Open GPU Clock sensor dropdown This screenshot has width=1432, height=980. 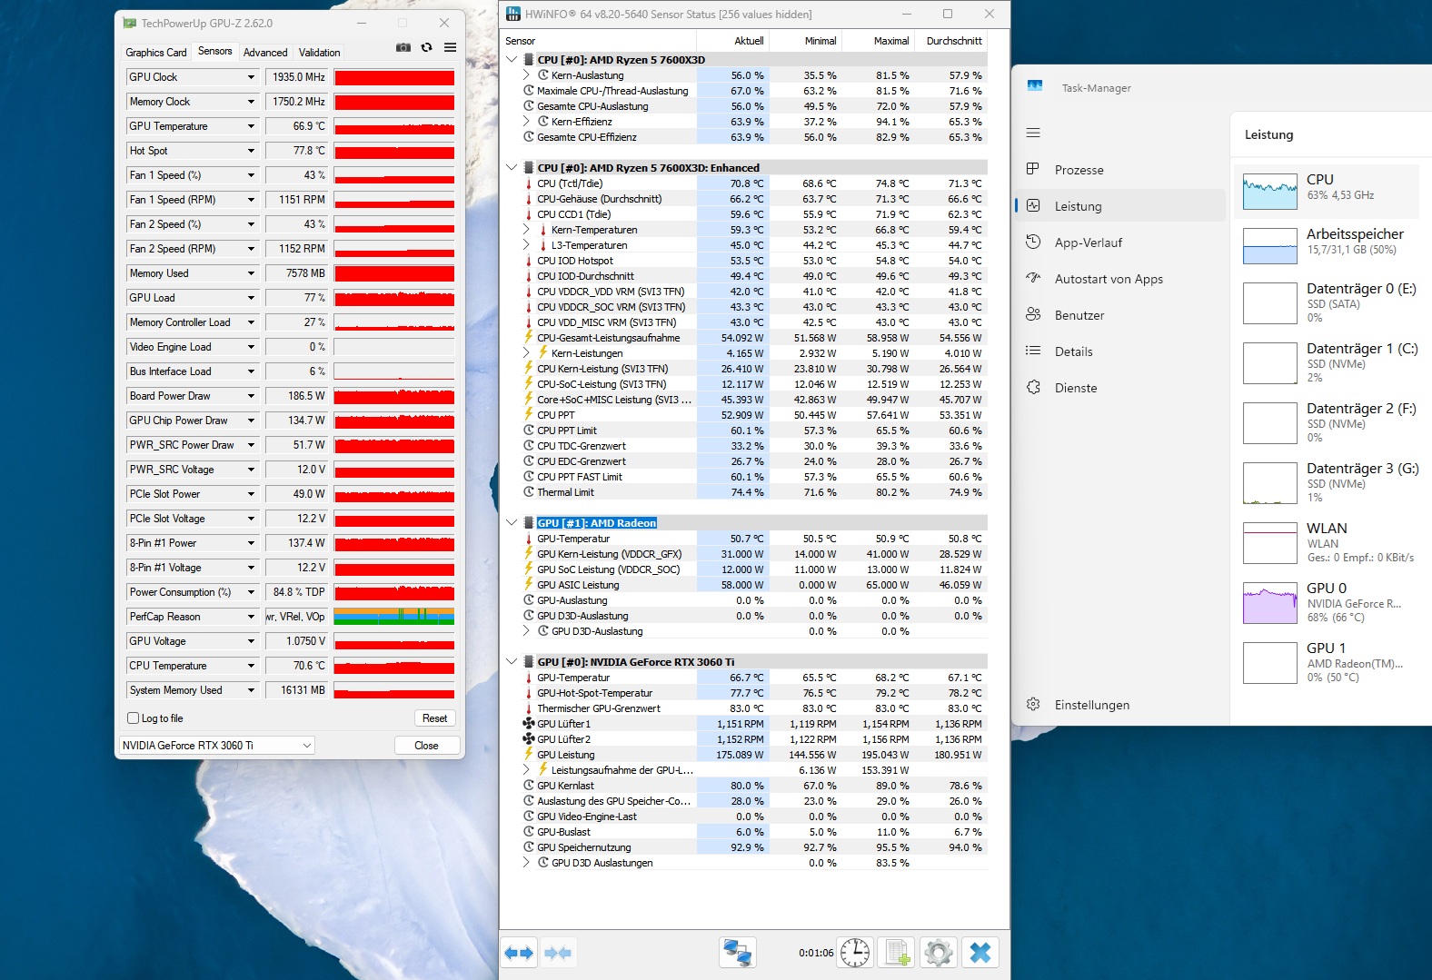tap(251, 77)
